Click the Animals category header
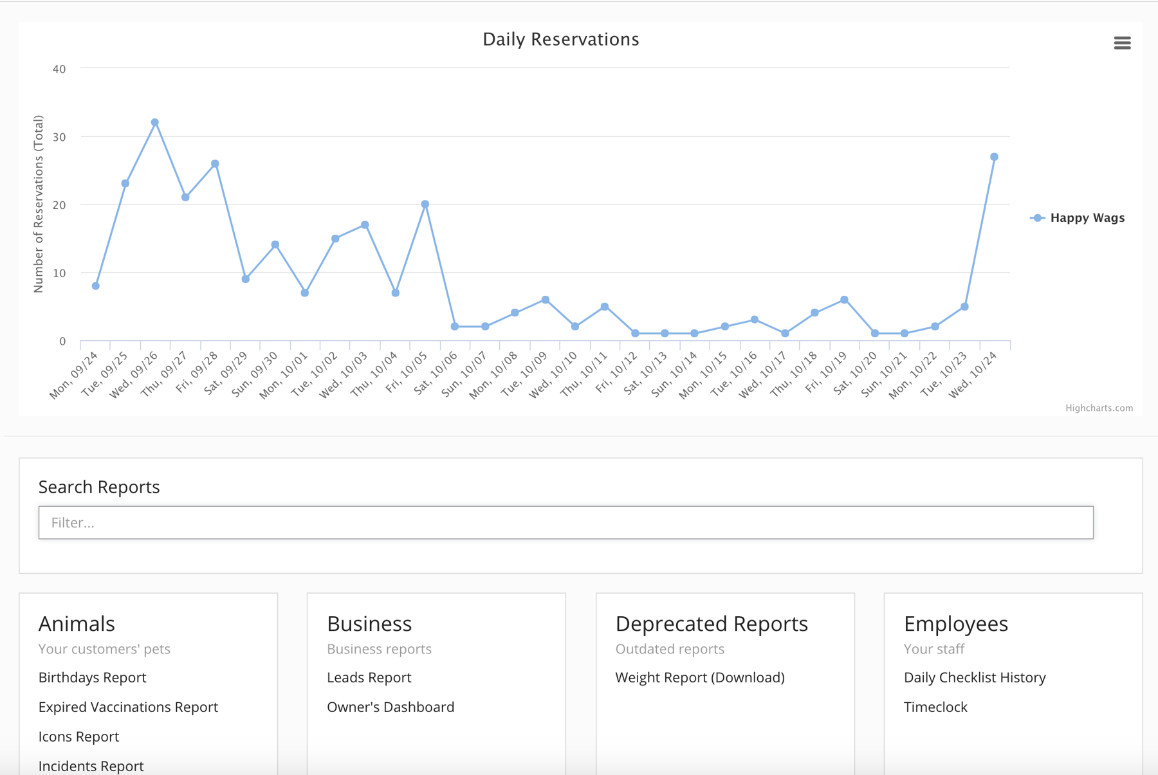This screenshot has height=775, width=1158. pyautogui.click(x=77, y=623)
